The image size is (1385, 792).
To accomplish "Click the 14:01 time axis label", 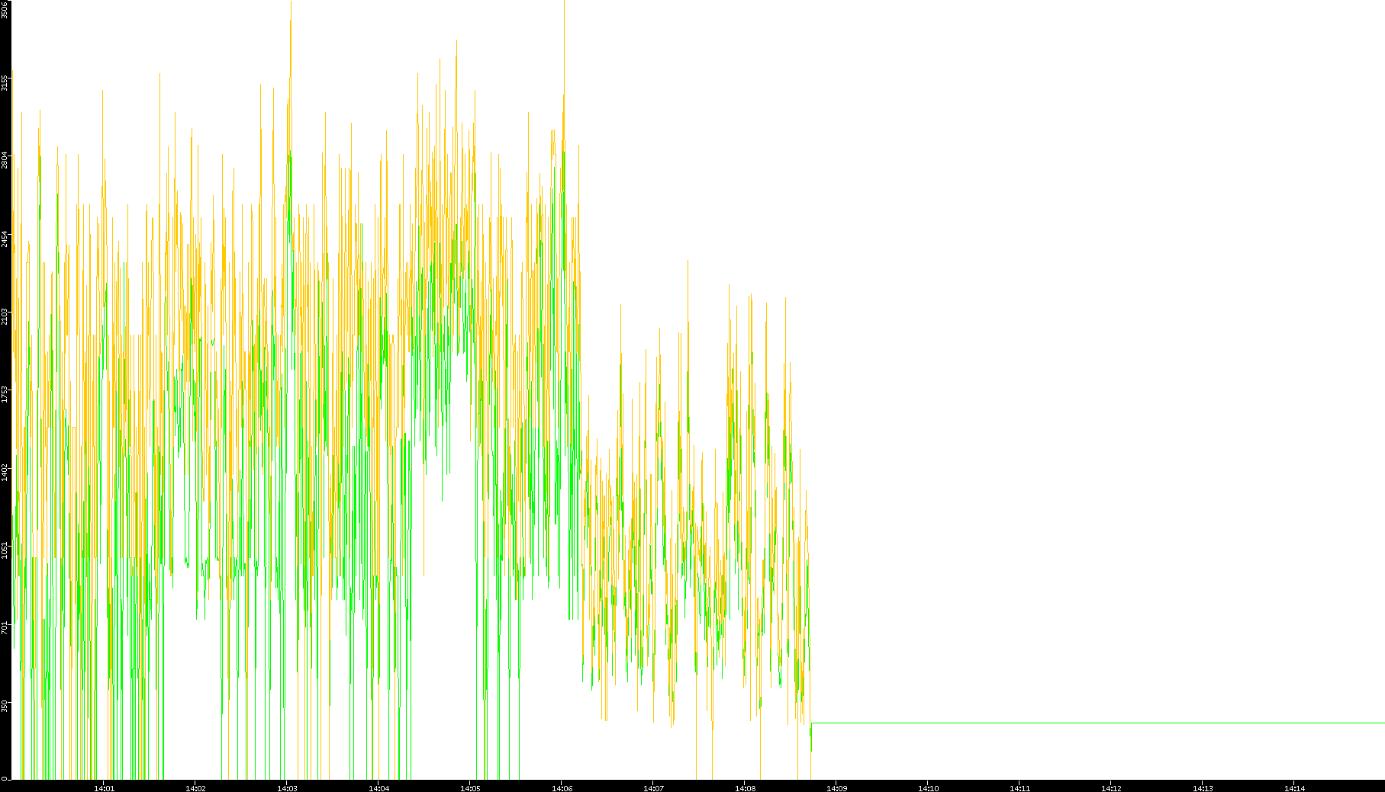I will pos(104,787).
